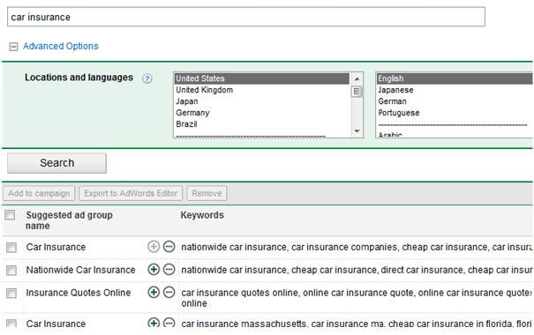Image resolution: width=534 pixels, height=335 pixels.
Task: Tick the select-all checkbox in table header
Action: click(10, 214)
